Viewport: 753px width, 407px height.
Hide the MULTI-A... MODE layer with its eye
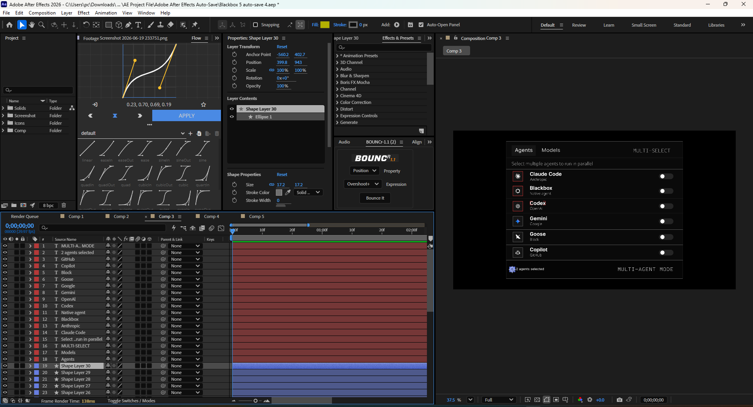pyautogui.click(x=5, y=246)
